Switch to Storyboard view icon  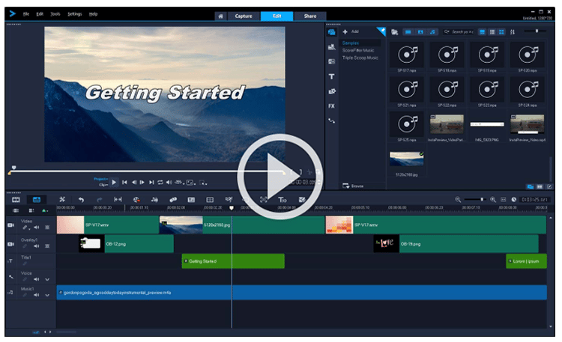click(x=15, y=200)
